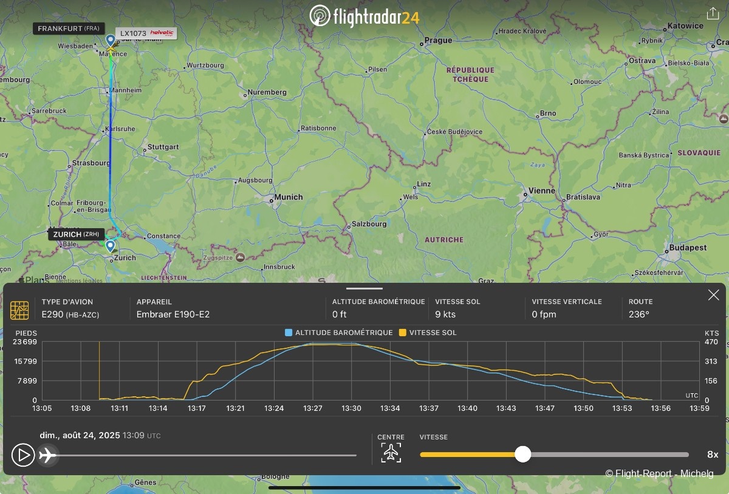The image size is (729, 494).
Task: Tap the center-on-aircraft icon
Action: [x=391, y=453]
